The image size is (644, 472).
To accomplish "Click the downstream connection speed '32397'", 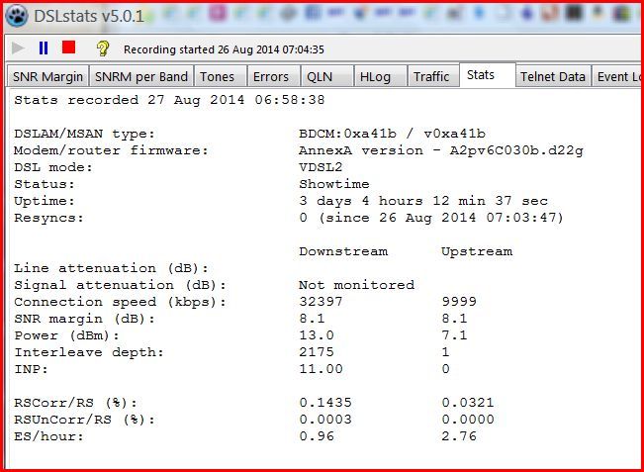I will pos(321,302).
